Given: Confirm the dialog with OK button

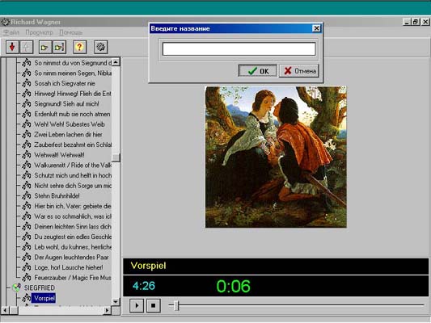Looking at the screenshot, I should coord(258,71).
